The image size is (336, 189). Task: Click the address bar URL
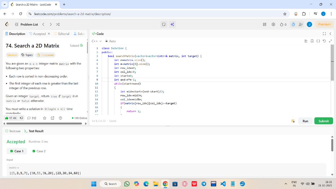click(x=72, y=14)
